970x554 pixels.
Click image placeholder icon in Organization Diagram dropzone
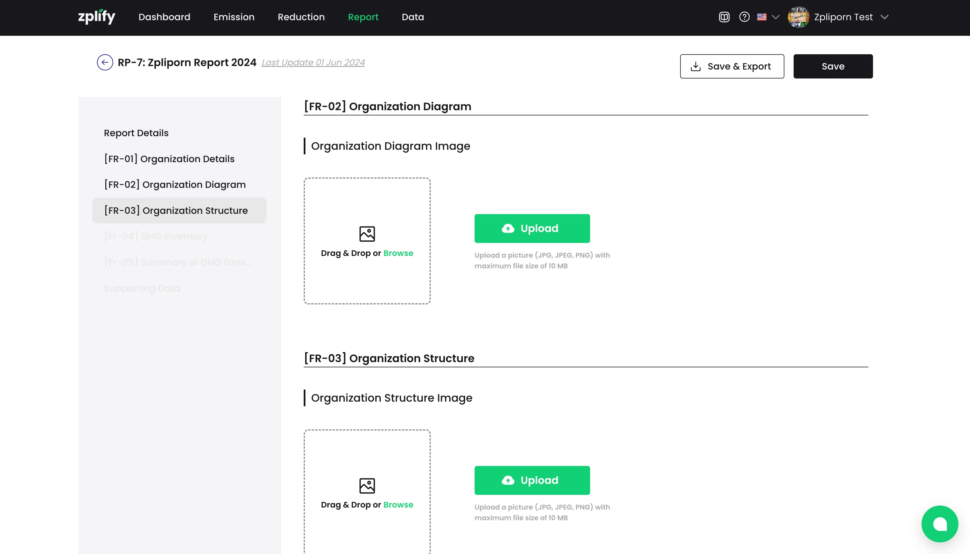[x=367, y=234]
